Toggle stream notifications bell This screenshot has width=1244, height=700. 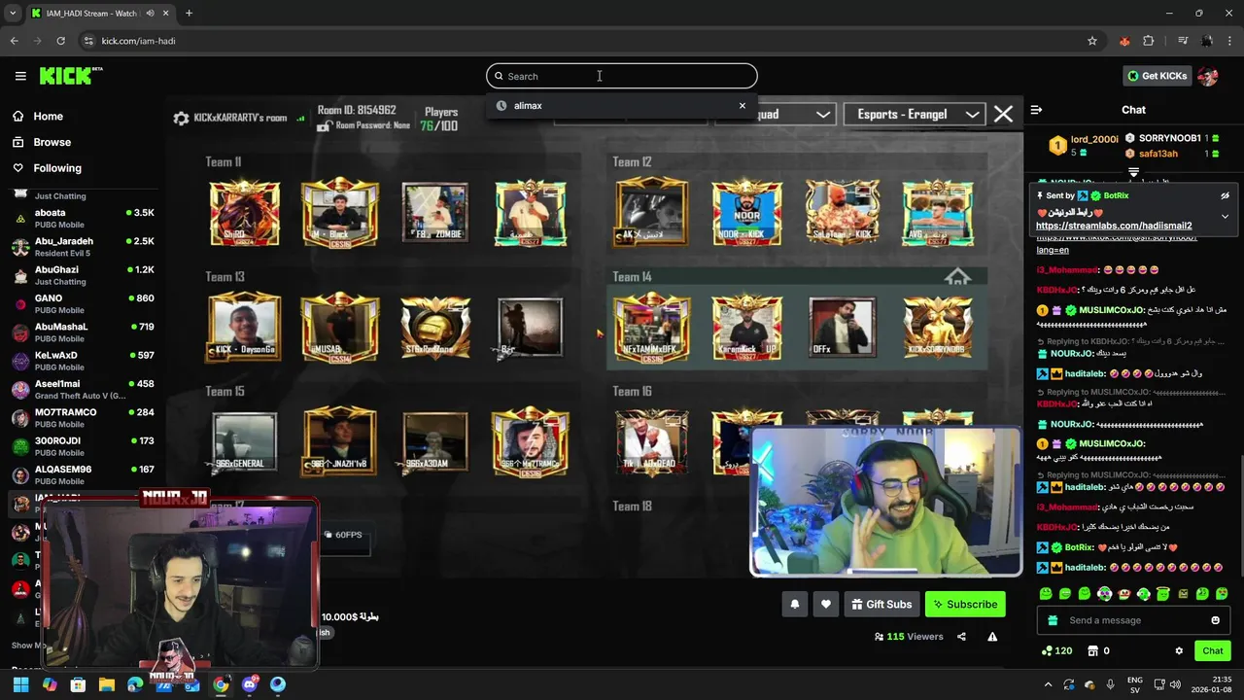tap(795, 604)
